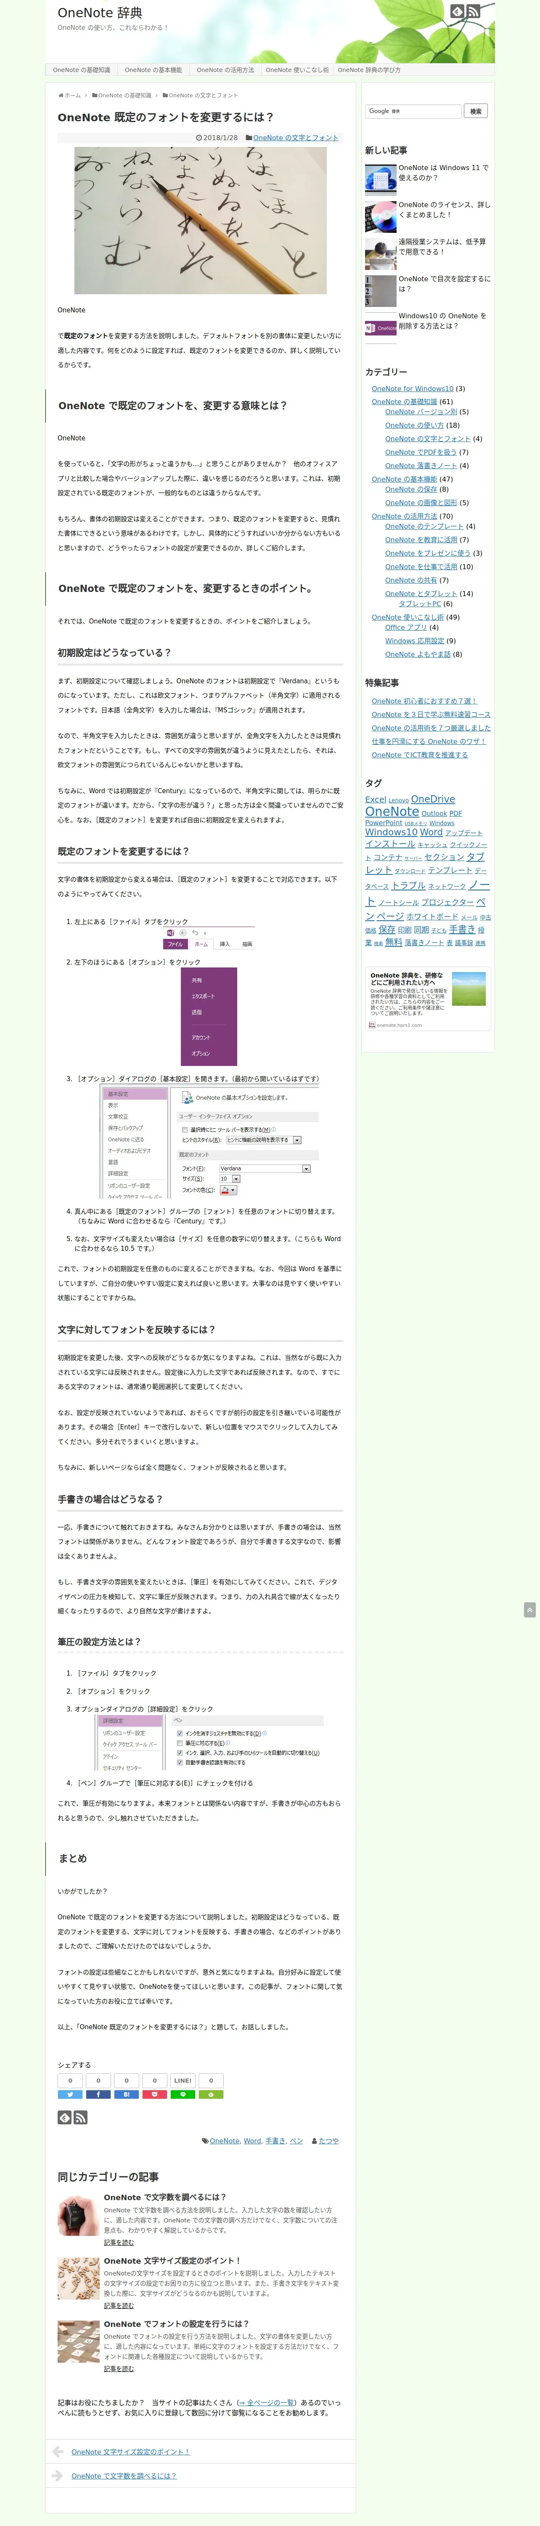
Task: Open the OneNote 初心者におすすめ７選 link
Action: [x=424, y=701]
